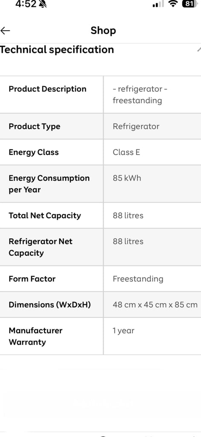
Task: Tap the Refrigerator Net Capacity label
Action: point(40,247)
